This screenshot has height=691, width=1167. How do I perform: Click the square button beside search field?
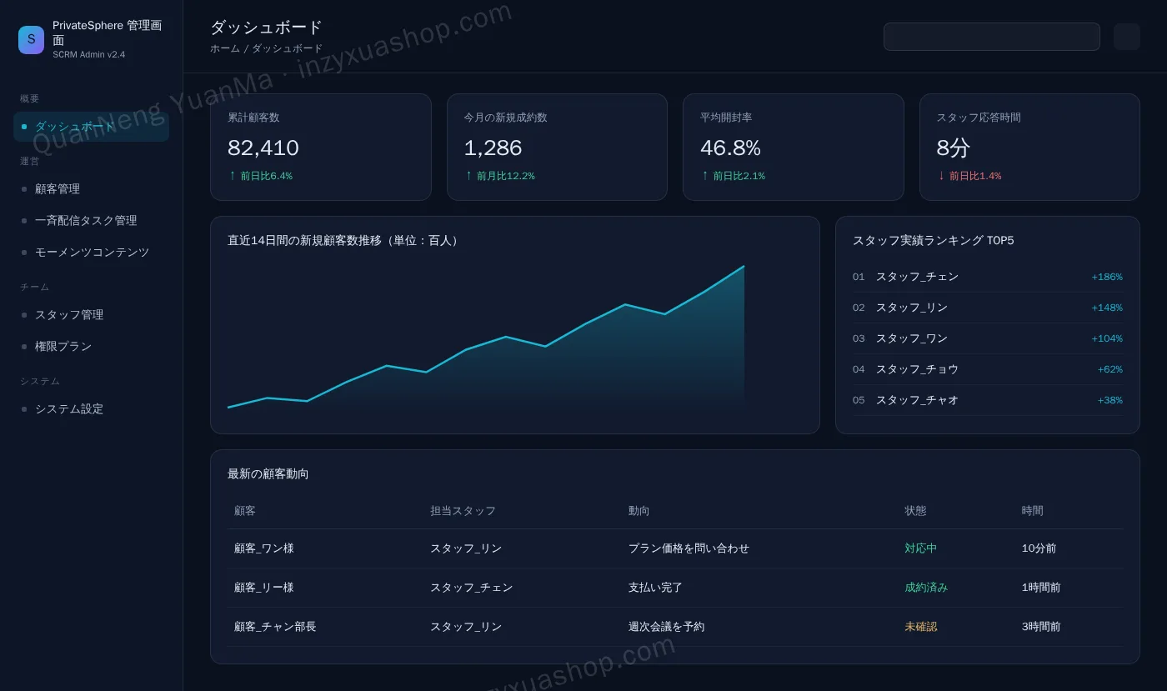tap(1126, 37)
